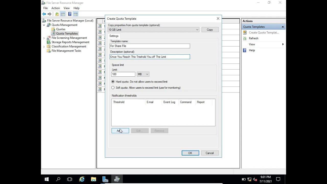327x184 pixels.
Task: Expand the View submenu arrow in Actions
Action: pyautogui.click(x=283, y=44)
